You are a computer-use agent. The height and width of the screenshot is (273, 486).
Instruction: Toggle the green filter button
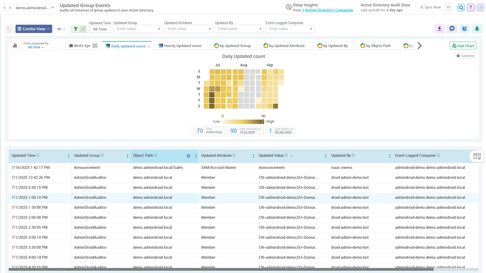tap(76, 29)
